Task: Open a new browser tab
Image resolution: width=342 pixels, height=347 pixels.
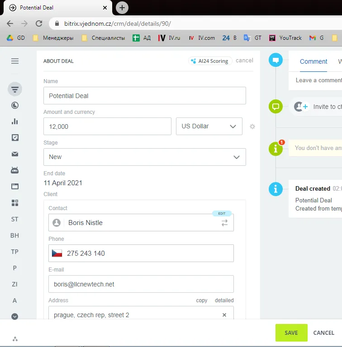Action: (122, 8)
